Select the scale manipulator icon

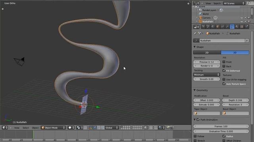pyautogui.click(x=103, y=128)
